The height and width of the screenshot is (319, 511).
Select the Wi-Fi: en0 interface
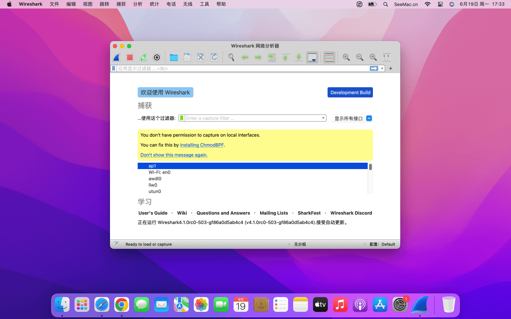point(253,172)
